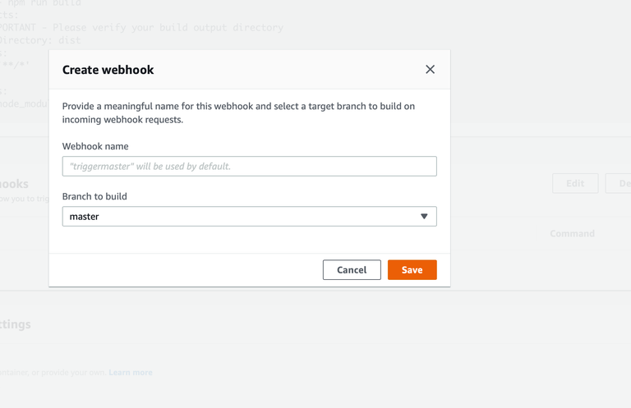Viewport: 631px width, 408px height.
Task: Open the Branch to build dropdown
Action: (x=249, y=217)
